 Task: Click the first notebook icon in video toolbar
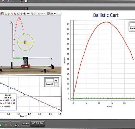[x=2, y=14]
